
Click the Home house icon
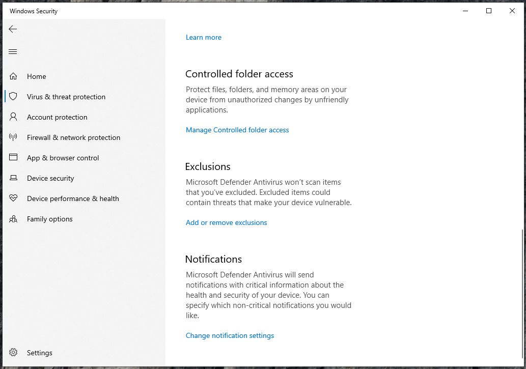click(x=13, y=76)
